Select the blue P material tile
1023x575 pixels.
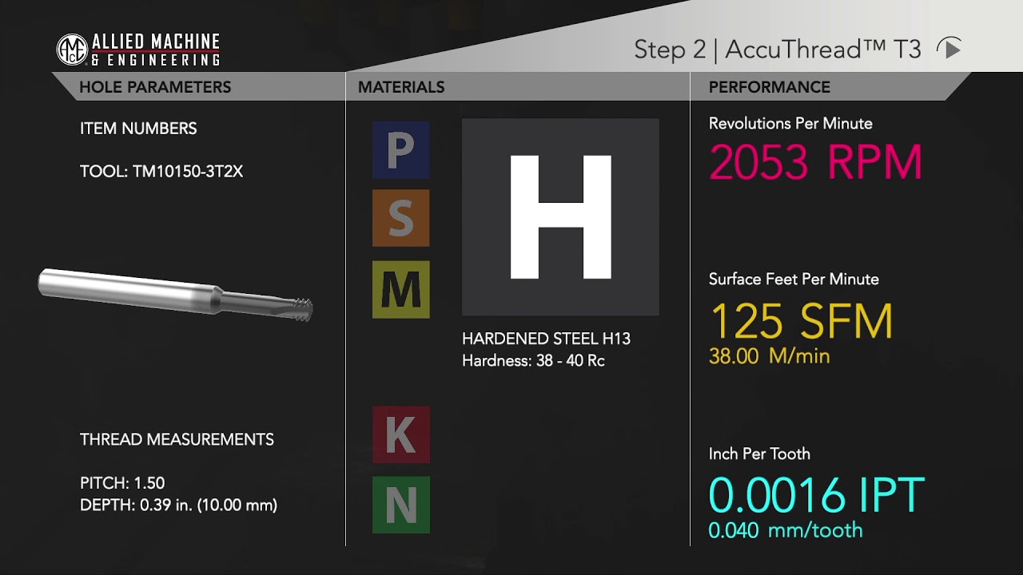[401, 149]
